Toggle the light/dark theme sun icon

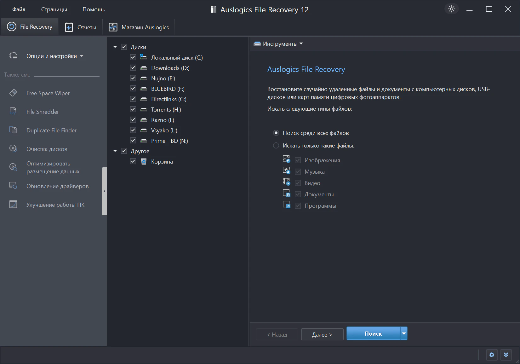[x=452, y=9]
